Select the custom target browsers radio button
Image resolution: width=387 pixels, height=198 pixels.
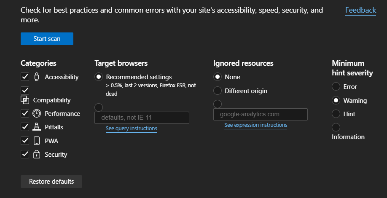click(x=99, y=107)
